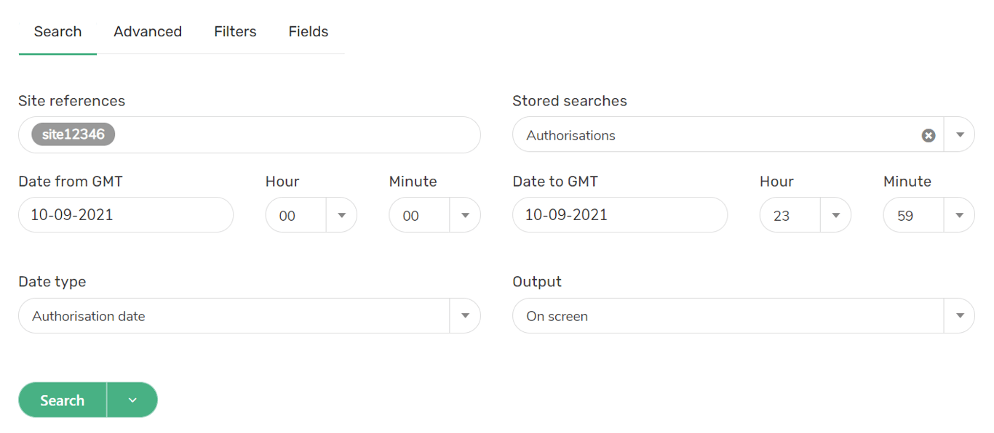Click the Authorisation date selection box
This screenshot has width=994, height=433.
[233, 316]
